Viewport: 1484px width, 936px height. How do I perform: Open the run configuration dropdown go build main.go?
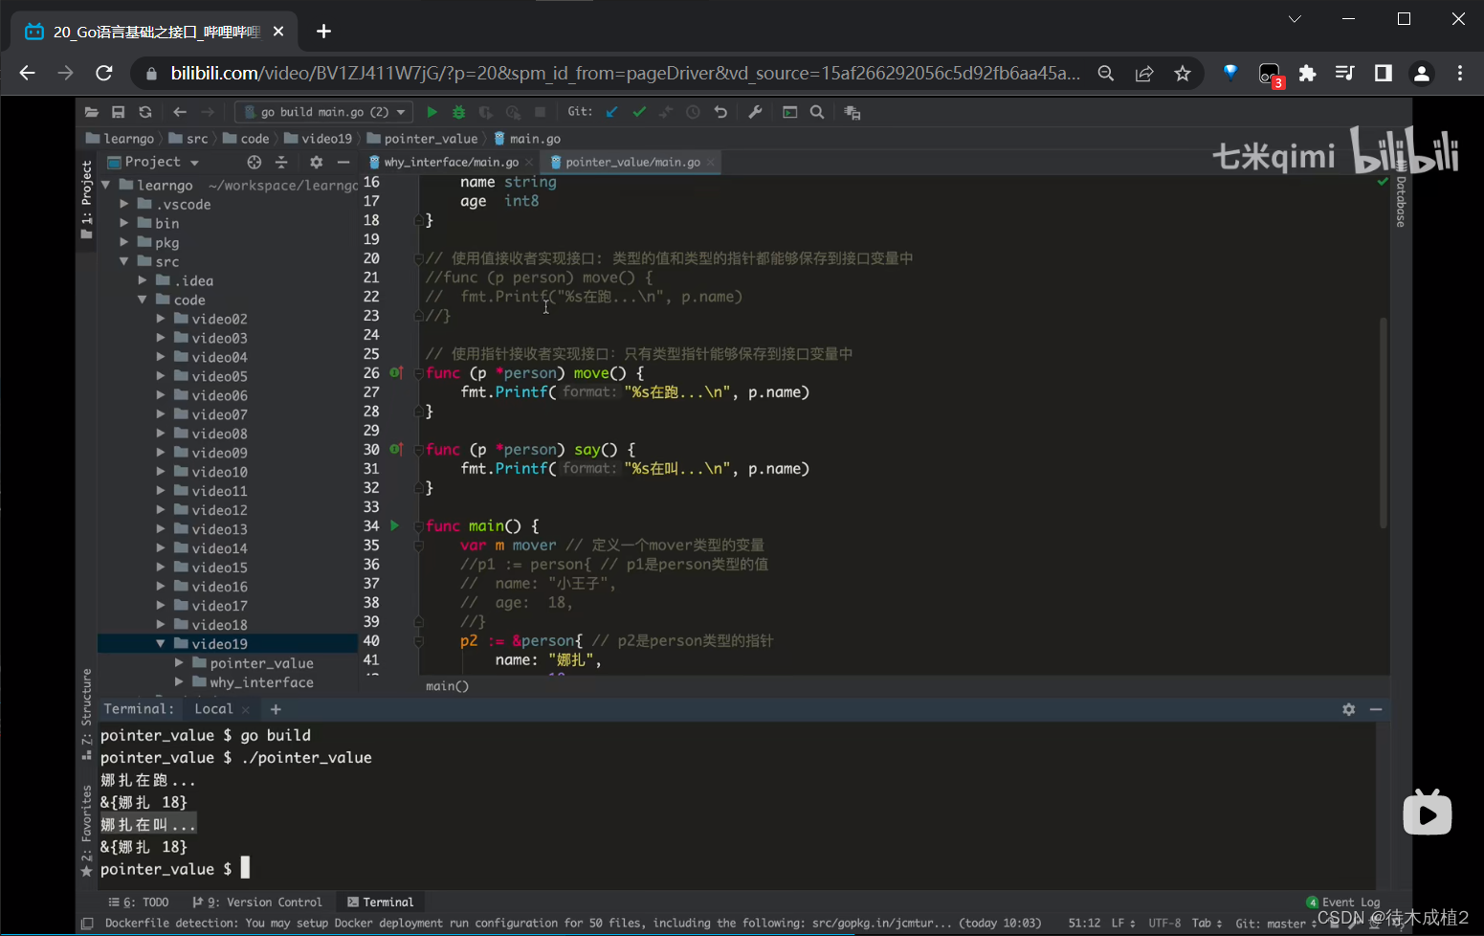324,112
